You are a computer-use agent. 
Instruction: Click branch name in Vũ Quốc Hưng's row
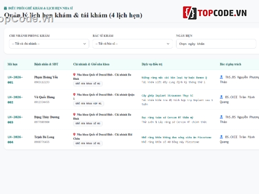[x=104, y=97]
